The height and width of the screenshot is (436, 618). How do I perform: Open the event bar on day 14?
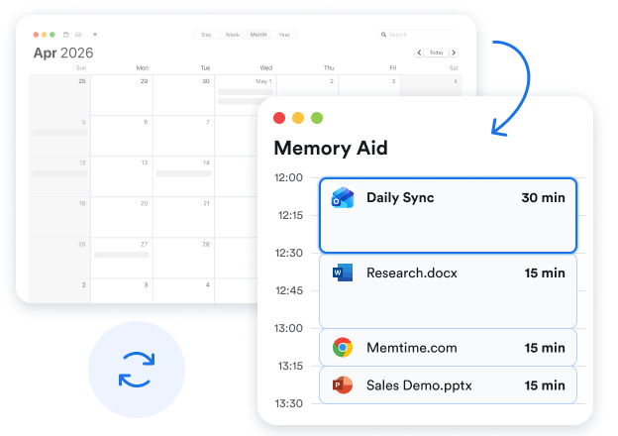click(x=183, y=173)
